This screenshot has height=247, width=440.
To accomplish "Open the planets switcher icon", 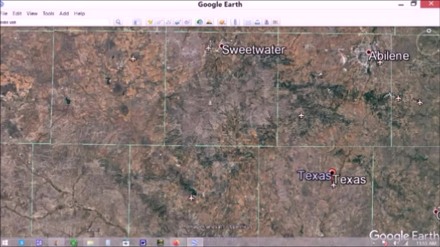I will pos(222,22).
